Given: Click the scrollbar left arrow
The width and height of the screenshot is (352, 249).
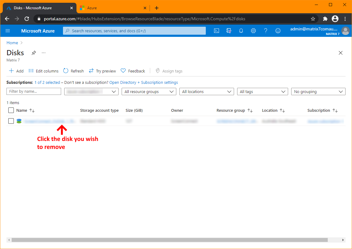Looking at the screenshot, I should click(9, 240).
